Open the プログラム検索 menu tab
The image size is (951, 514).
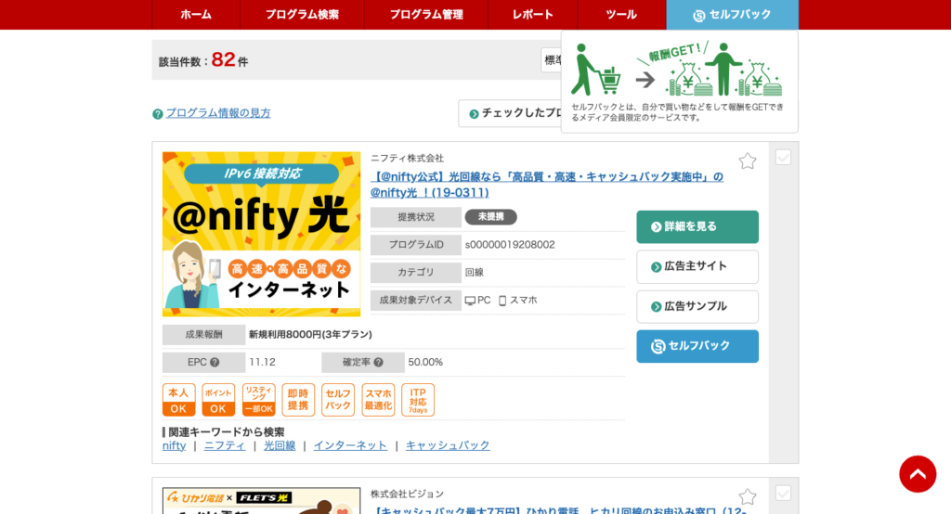[x=302, y=15]
